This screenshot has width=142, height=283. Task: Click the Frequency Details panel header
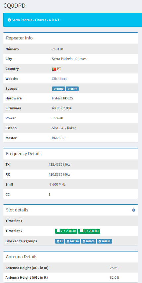(x=71, y=154)
